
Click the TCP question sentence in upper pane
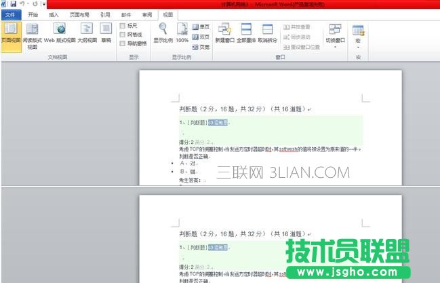pyautogui.click(x=270, y=149)
